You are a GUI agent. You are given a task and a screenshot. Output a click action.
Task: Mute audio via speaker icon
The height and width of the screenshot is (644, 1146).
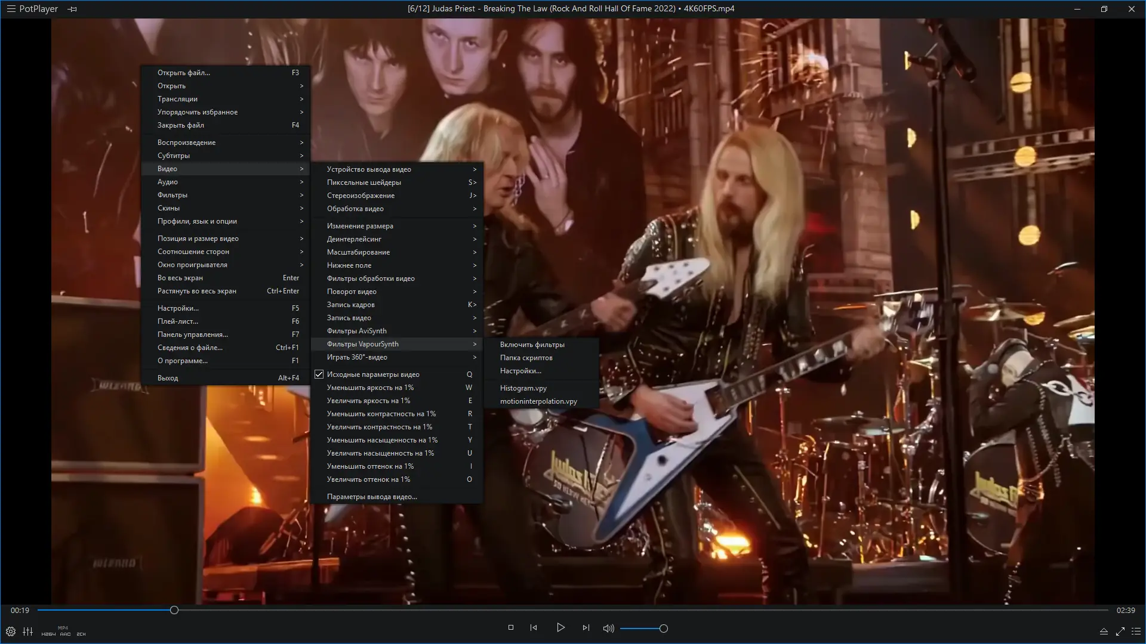[608, 628]
